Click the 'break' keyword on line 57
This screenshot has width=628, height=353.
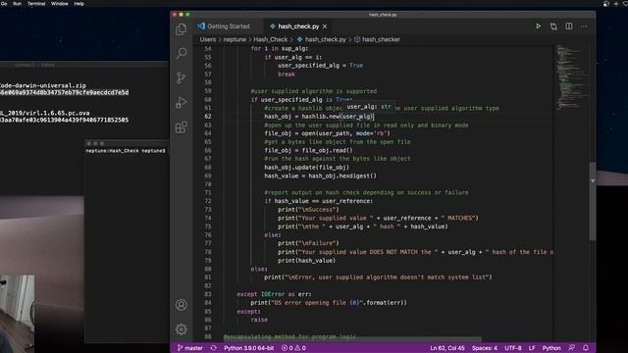(287, 75)
